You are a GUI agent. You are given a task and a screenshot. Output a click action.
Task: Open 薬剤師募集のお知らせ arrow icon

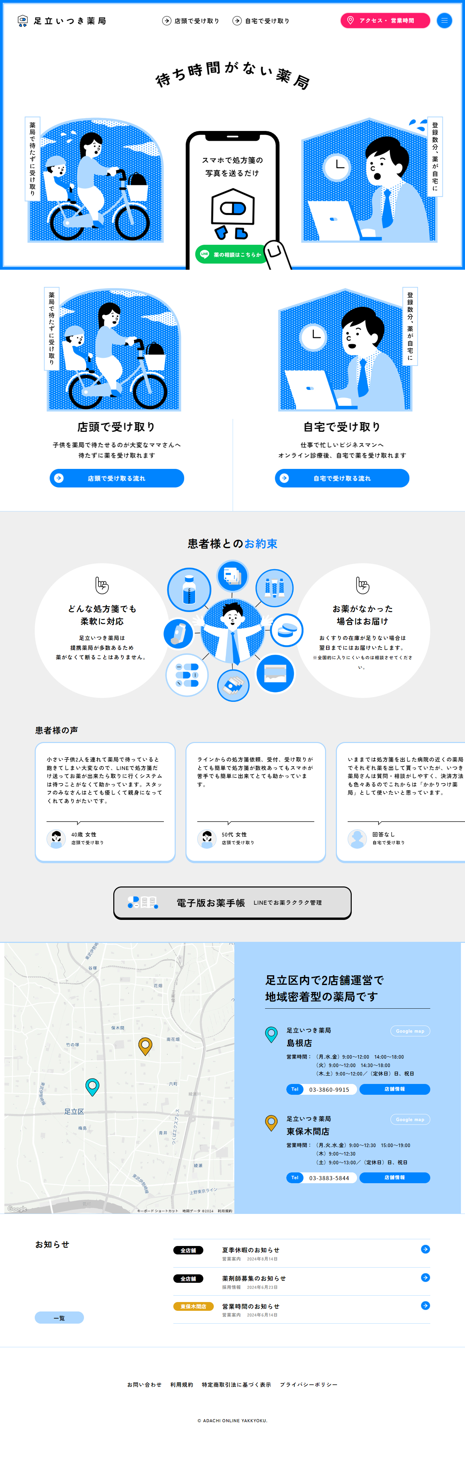(x=426, y=1277)
